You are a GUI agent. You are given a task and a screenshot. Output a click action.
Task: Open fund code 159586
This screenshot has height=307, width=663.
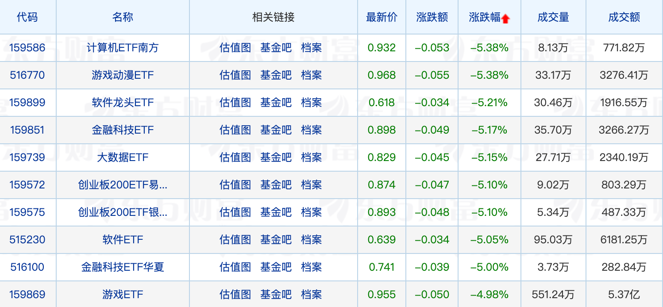(x=27, y=48)
